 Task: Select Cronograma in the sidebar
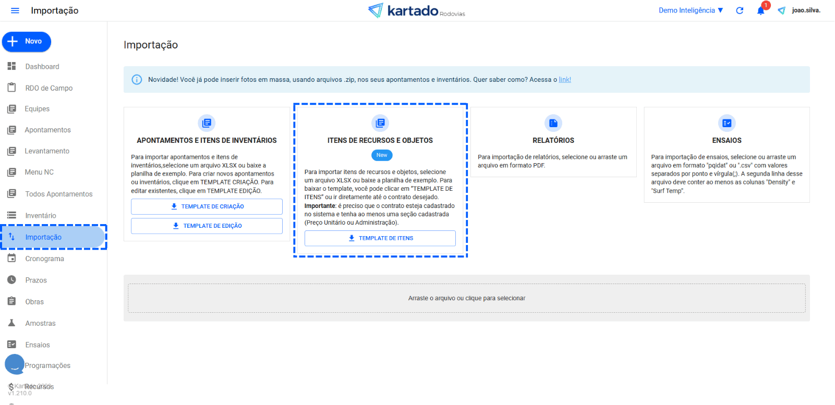44,259
